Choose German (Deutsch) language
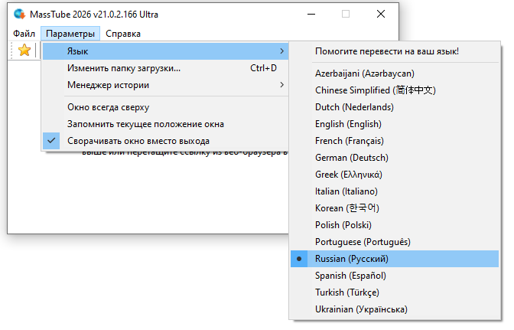Screen dimensions: 514x330 click(x=351, y=158)
